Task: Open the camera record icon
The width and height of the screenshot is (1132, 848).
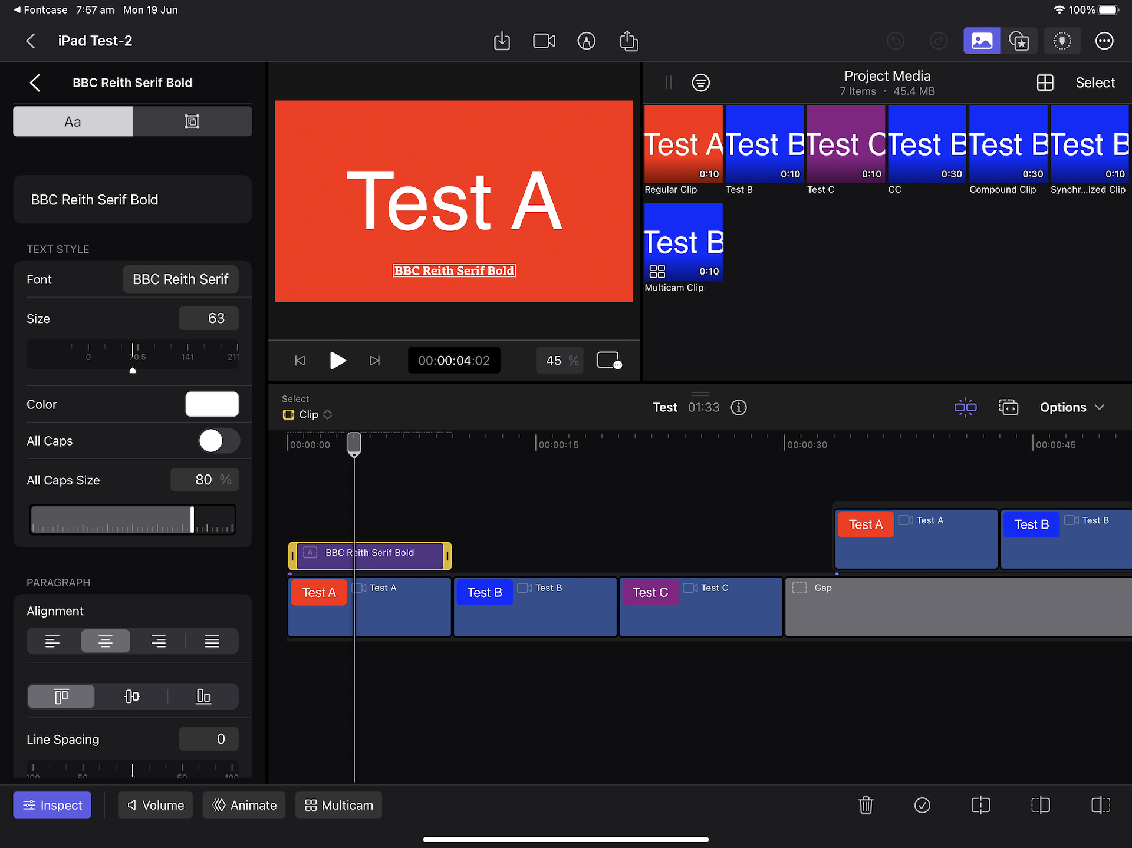Action: (x=544, y=41)
